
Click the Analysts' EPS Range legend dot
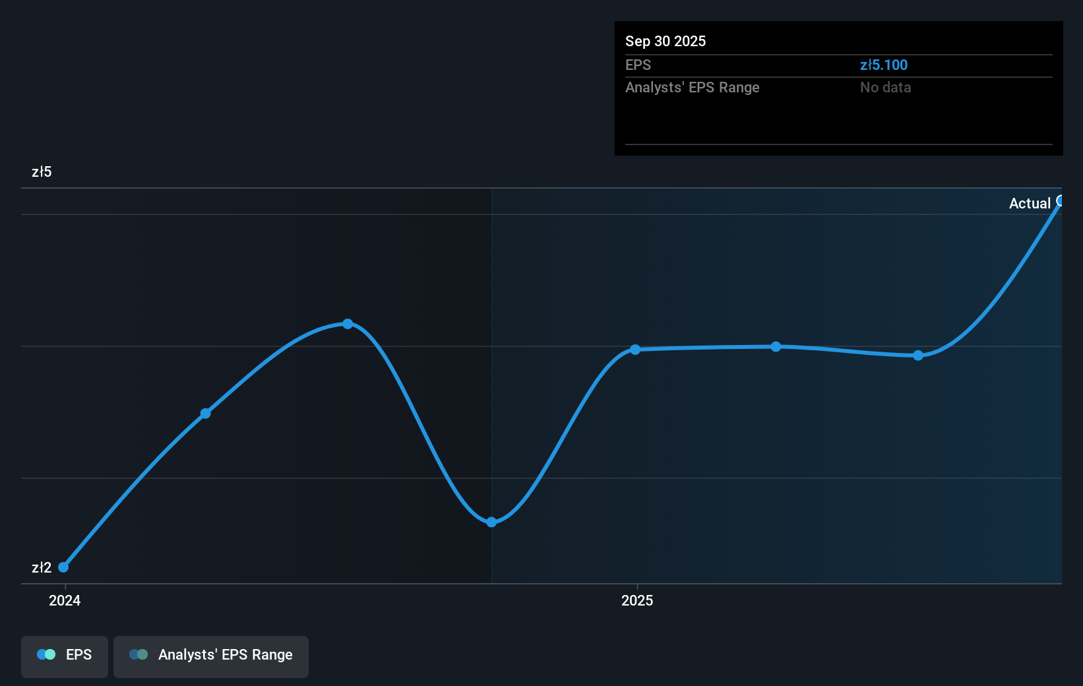[x=139, y=654]
